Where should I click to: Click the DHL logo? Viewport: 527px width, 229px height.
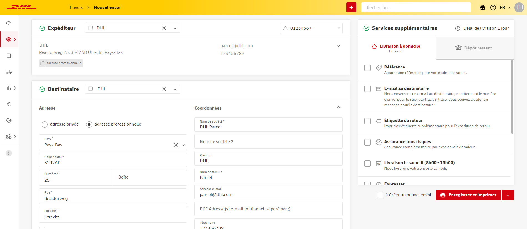[x=21, y=7]
